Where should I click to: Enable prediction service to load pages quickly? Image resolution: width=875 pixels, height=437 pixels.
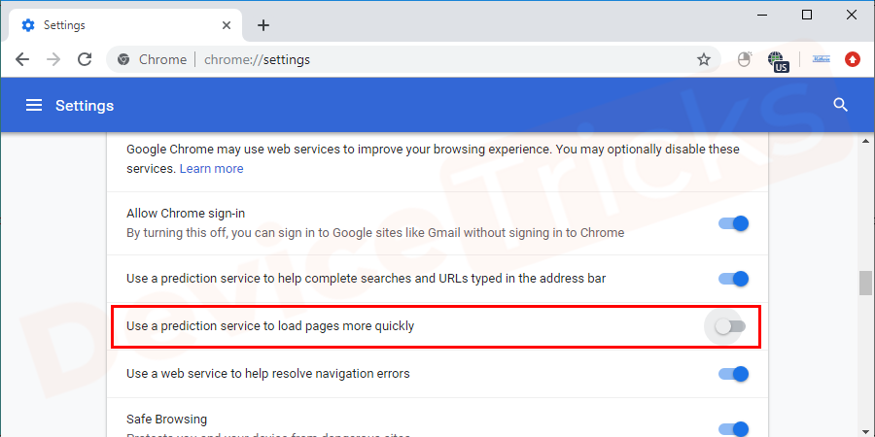tap(730, 326)
